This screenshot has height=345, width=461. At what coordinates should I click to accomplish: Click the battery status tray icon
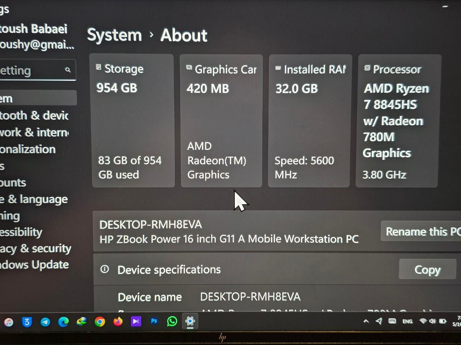click(x=443, y=321)
